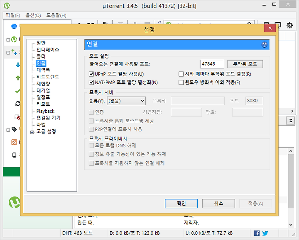
Task: Click the devices phone icon in sidebar
Action: 14,155
